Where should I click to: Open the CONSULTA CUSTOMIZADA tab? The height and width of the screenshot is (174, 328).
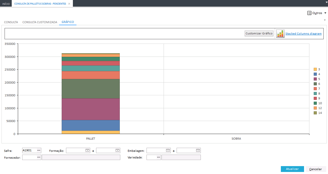(x=40, y=22)
